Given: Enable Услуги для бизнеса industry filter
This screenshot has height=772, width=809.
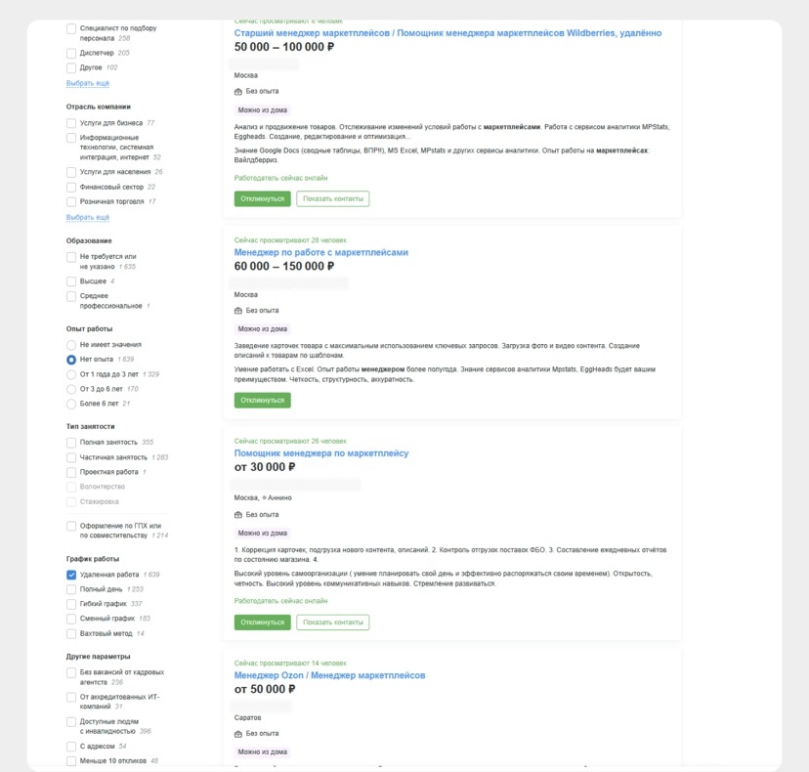Looking at the screenshot, I should [x=71, y=123].
